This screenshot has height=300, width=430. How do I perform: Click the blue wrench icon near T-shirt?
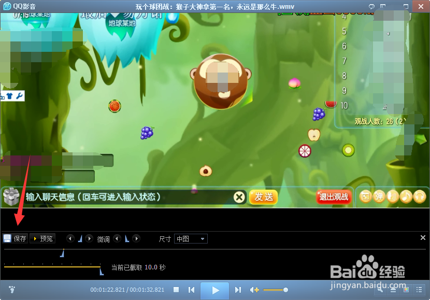[x=19, y=96]
